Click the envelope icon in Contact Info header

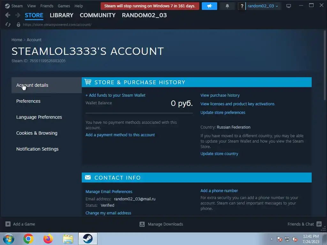88,177
